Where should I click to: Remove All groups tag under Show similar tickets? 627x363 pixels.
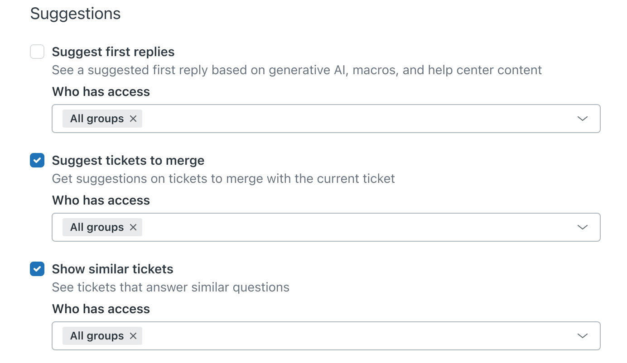pos(133,336)
